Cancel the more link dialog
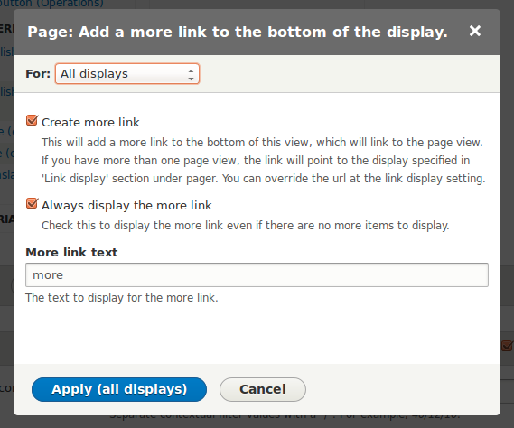514x428 pixels. [263, 389]
